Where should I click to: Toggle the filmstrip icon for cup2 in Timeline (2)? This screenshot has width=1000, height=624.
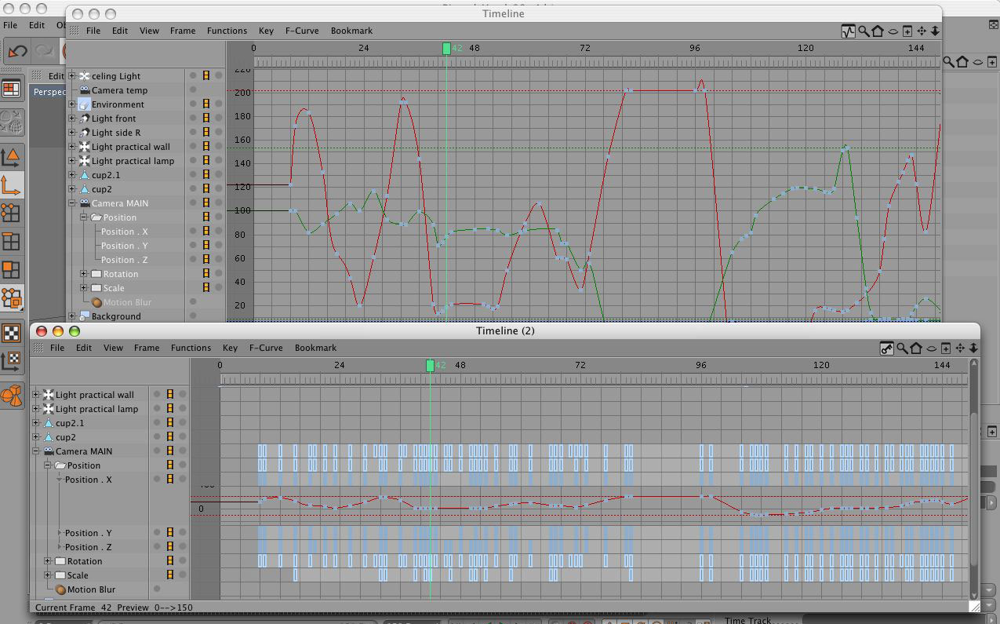coord(169,437)
